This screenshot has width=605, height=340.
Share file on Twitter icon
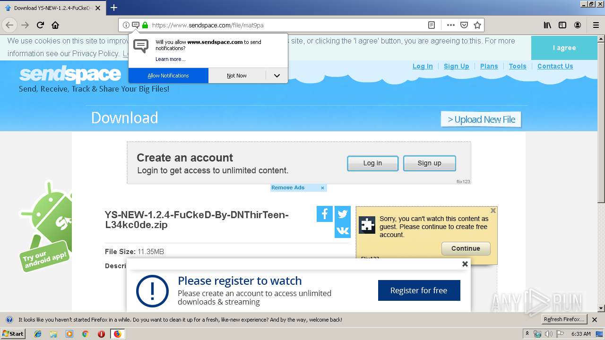coord(343,214)
